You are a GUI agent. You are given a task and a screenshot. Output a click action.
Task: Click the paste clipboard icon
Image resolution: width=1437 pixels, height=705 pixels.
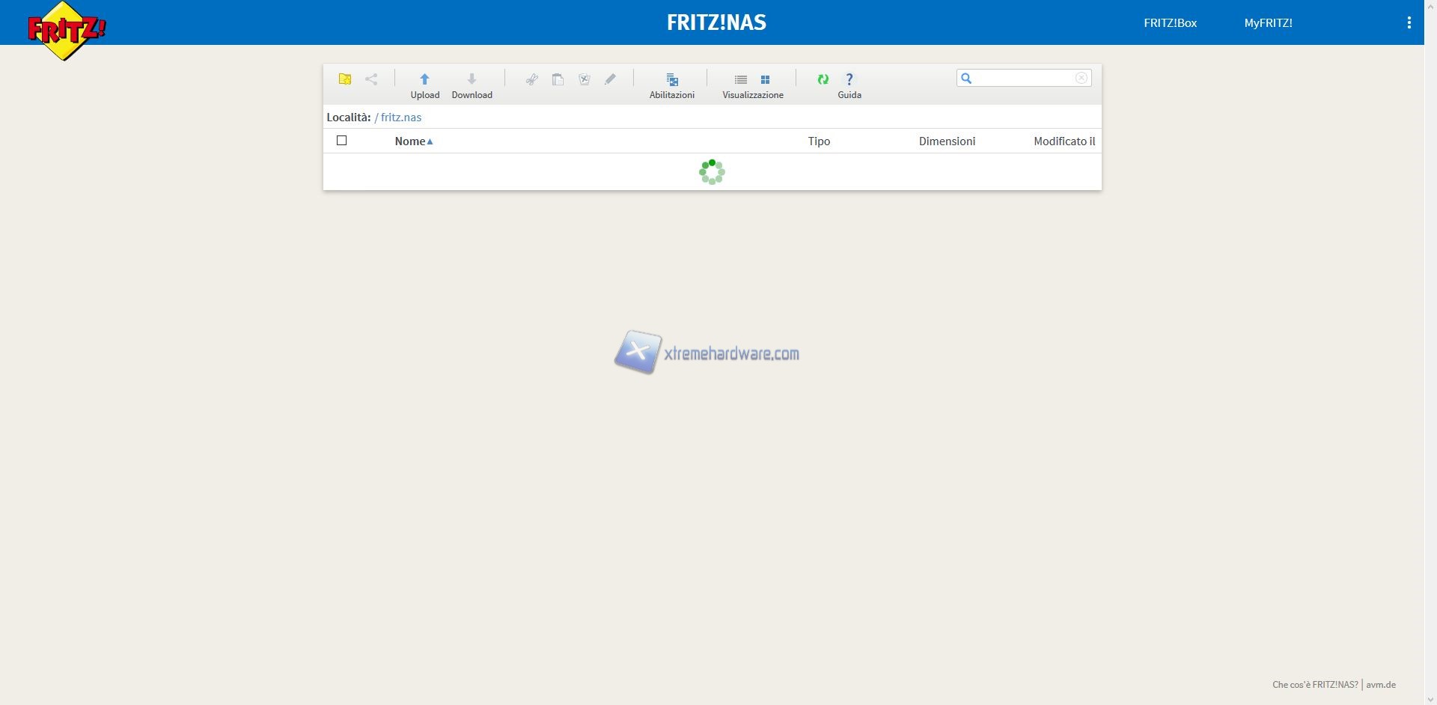point(558,79)
